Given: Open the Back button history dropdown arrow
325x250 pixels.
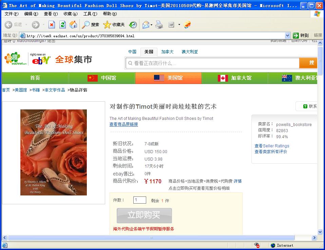Looking at the screenshot, I should pos(26,25).
